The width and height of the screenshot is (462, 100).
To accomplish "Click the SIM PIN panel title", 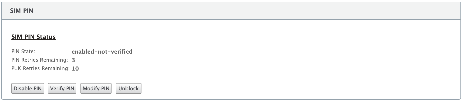I will pyautogui.click(x=22, y=11).
